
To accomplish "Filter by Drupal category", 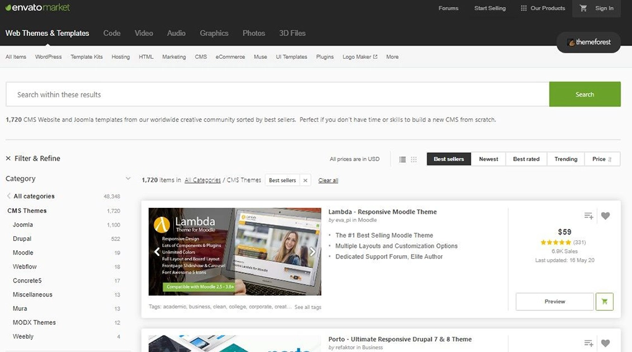I will [x=21, y=239].
